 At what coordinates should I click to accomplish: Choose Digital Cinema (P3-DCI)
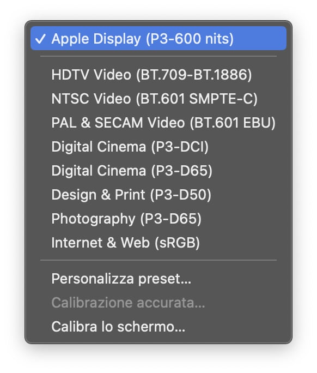click(x=158, y=147)
